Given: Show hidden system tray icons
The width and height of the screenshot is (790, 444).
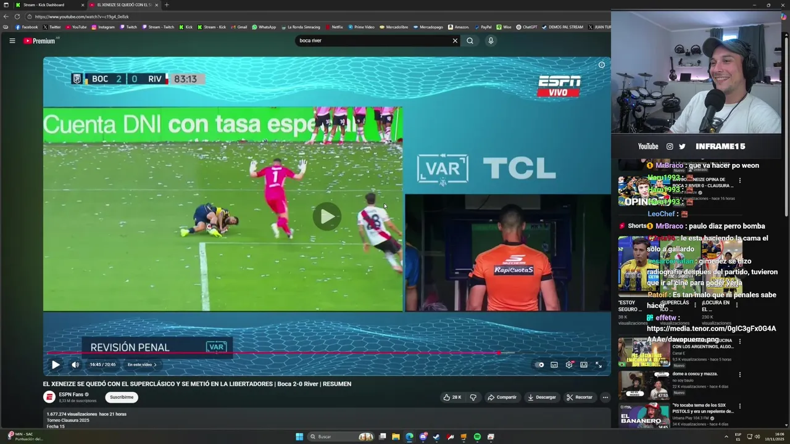Looking at the screenshot, I should (x=726, y=437).
